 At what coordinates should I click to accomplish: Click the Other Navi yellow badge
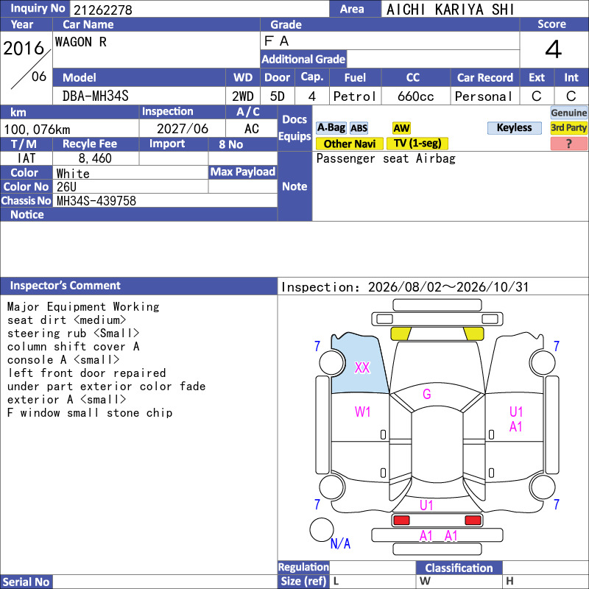coord(349,144)
